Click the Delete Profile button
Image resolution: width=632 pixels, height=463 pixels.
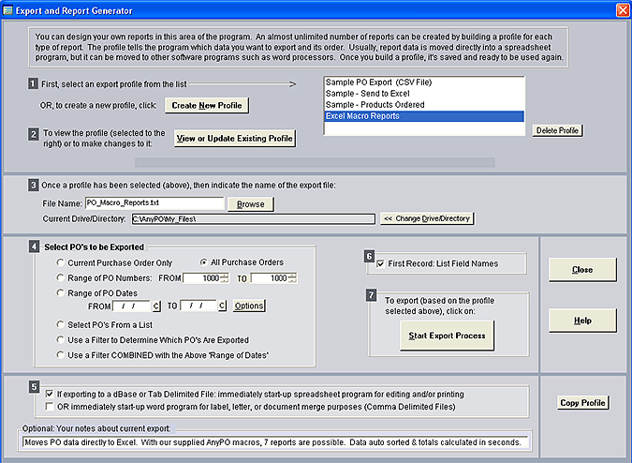point(557,130)
